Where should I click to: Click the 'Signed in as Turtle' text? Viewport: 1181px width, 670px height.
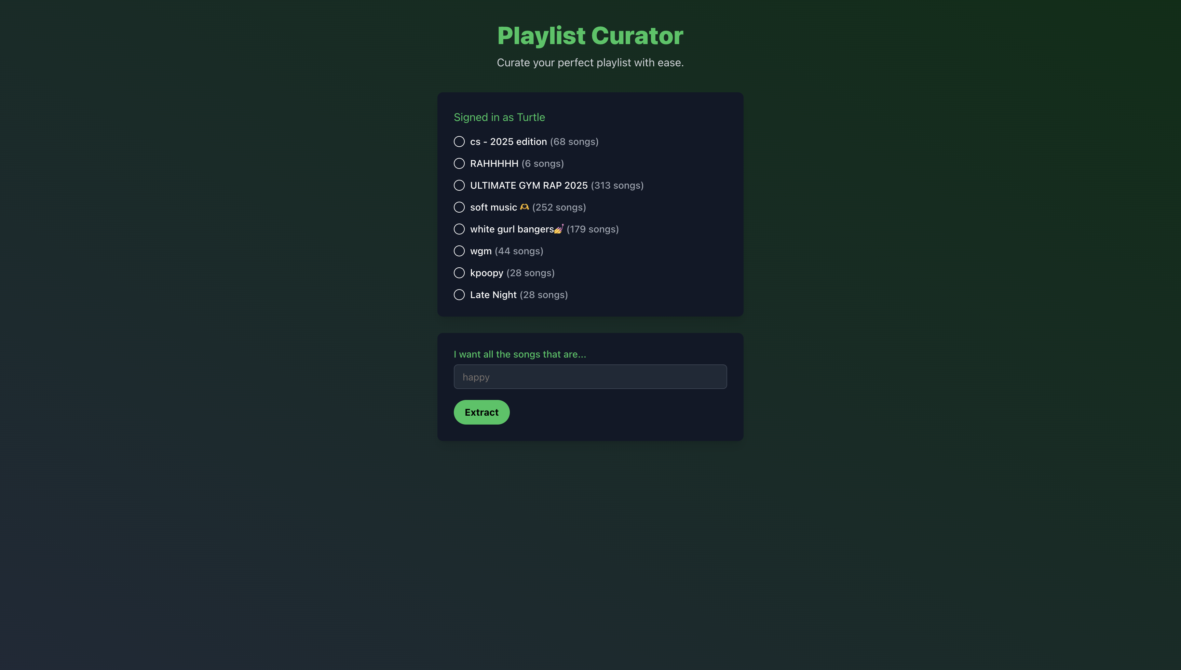[x=499, y=117]
